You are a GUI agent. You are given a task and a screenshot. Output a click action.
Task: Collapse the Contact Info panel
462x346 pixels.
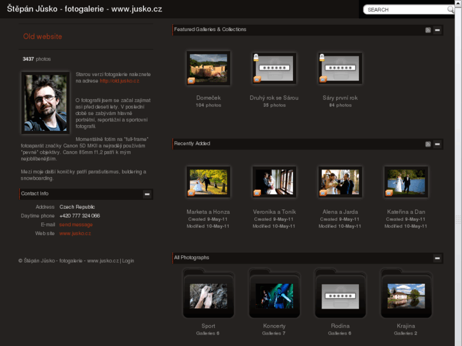coord(147,194)
